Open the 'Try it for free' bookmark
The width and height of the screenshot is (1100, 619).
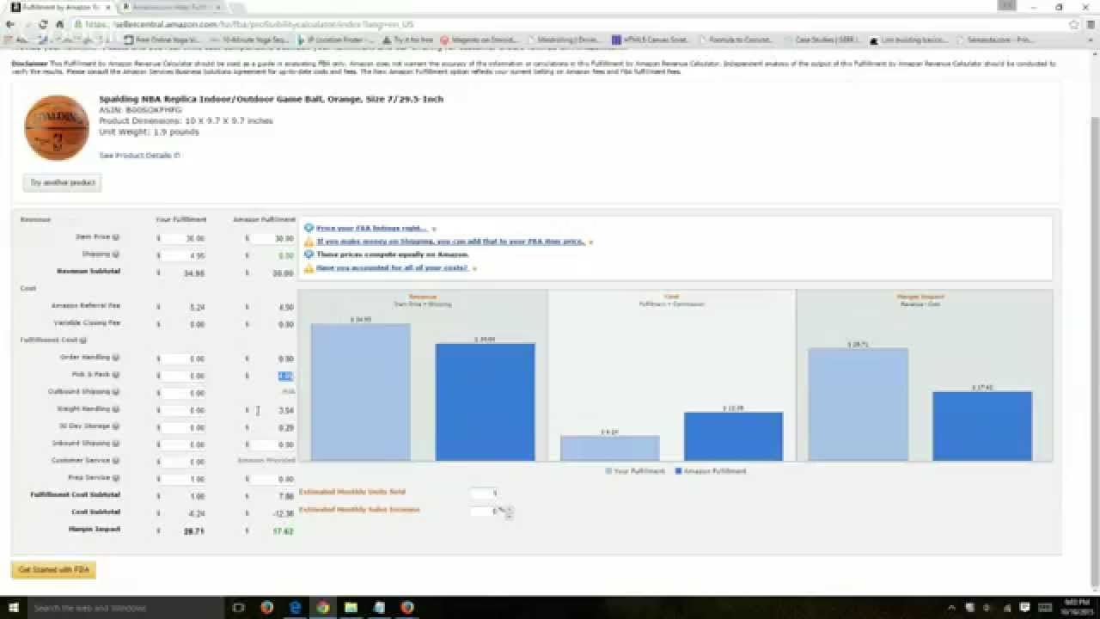point(408,40)
